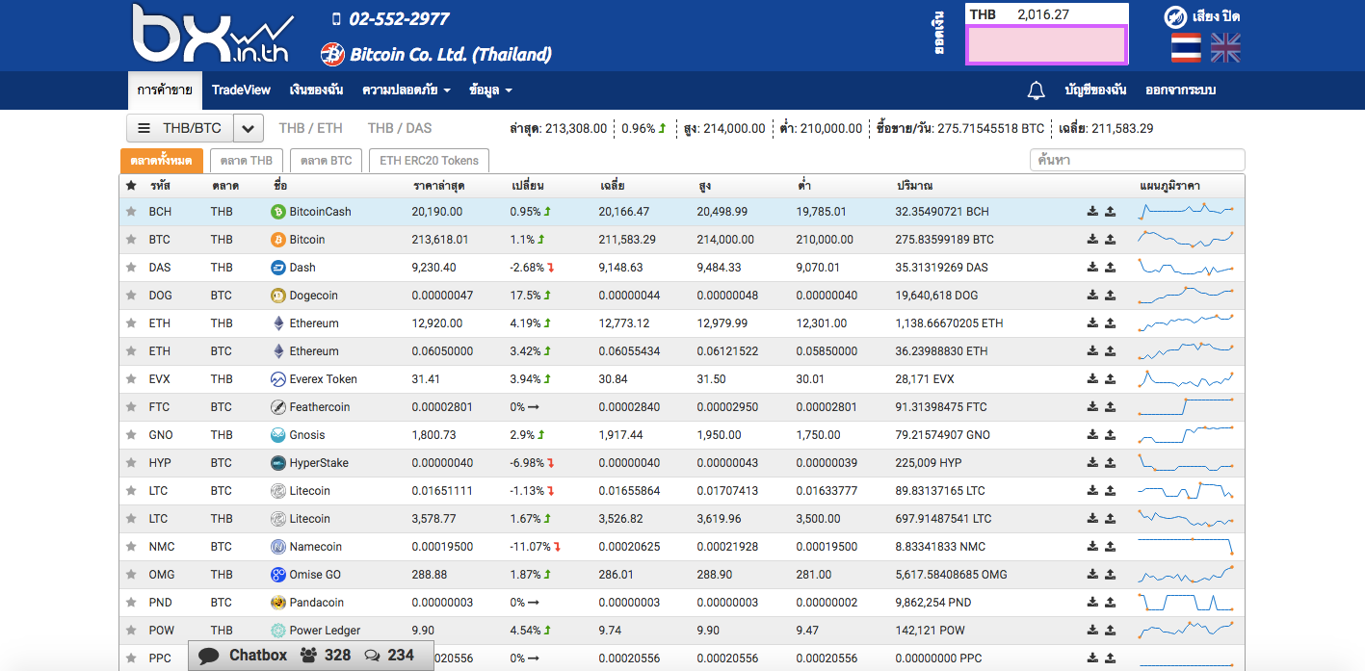The image size is (1365, 671).
Task: Click the Omise GO coin icon
Action: [278, 575]
